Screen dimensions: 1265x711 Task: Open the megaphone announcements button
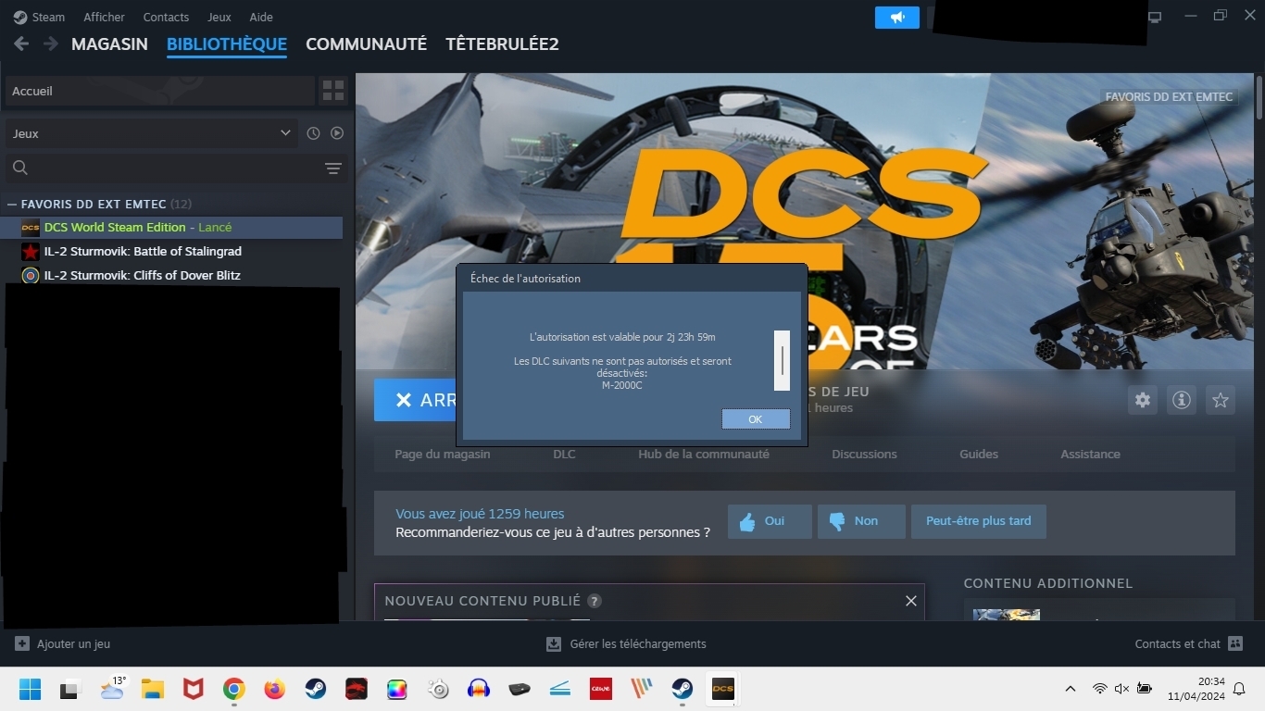point(897,18)
